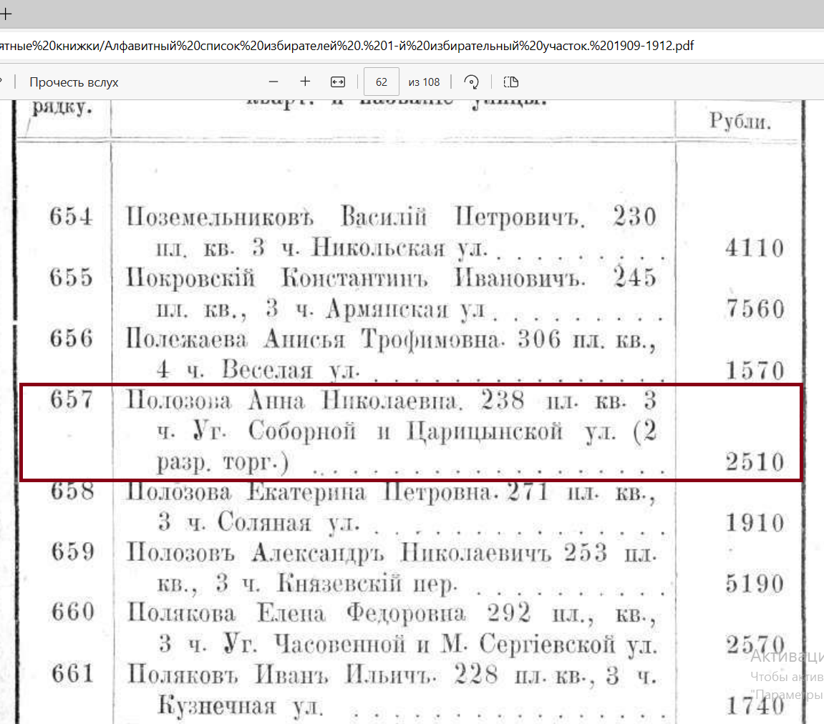
Task: Click the total pages label 'из 108'
Action: pyautogui.click(x=424, y=82)
